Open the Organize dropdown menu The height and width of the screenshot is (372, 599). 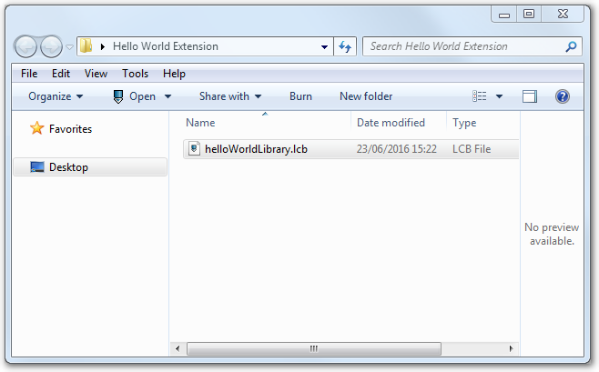point(56,96)
